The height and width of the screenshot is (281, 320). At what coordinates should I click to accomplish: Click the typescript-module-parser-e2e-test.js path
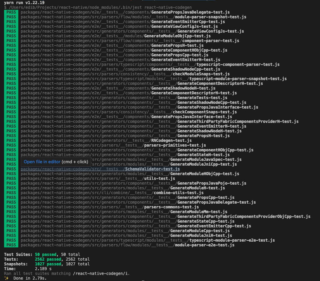tap(148, 240)
